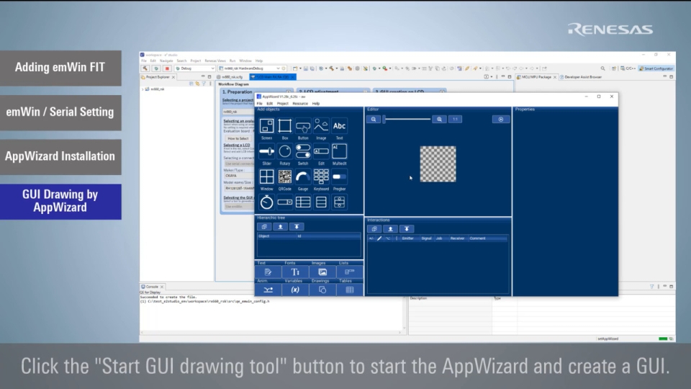Zoom out in the Editor panel
The image size is (691, 389).
374,120
